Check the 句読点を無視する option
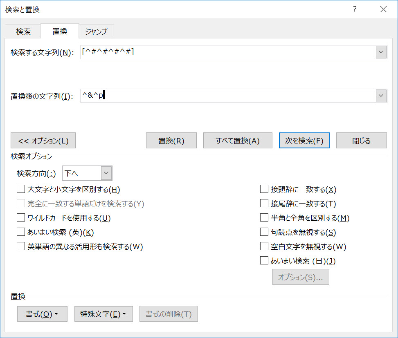 [x=264, y=232]
